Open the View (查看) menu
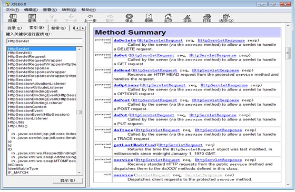The image size is (295, 192). (50, 10)
